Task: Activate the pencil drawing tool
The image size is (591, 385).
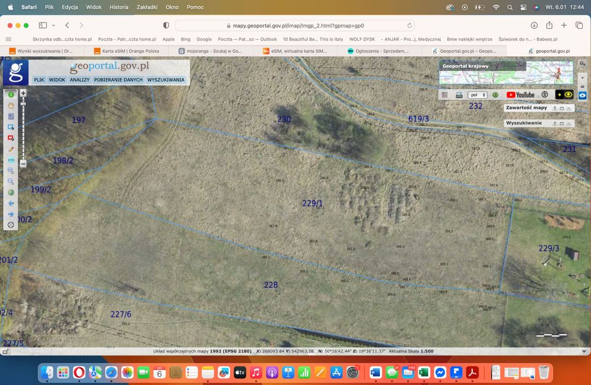Action: [11, 149]
